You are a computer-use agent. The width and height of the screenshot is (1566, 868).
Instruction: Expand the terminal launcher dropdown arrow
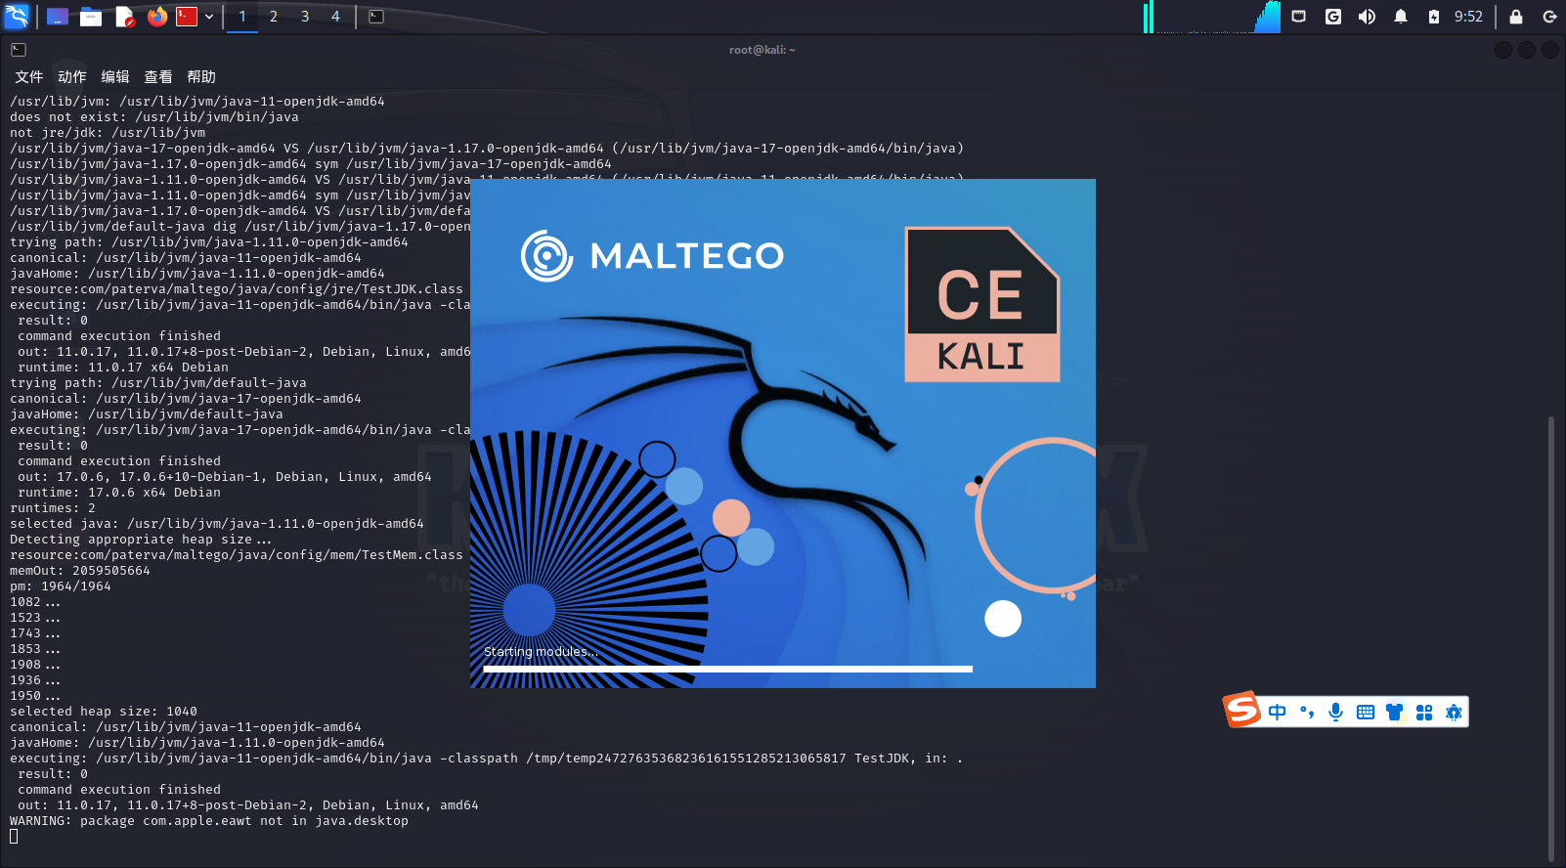[209, 17]
